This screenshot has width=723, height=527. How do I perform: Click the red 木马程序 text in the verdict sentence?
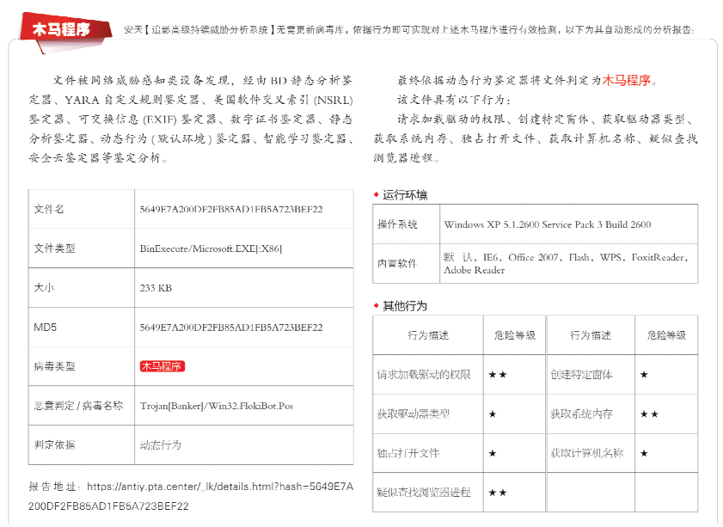click(626, 80)
